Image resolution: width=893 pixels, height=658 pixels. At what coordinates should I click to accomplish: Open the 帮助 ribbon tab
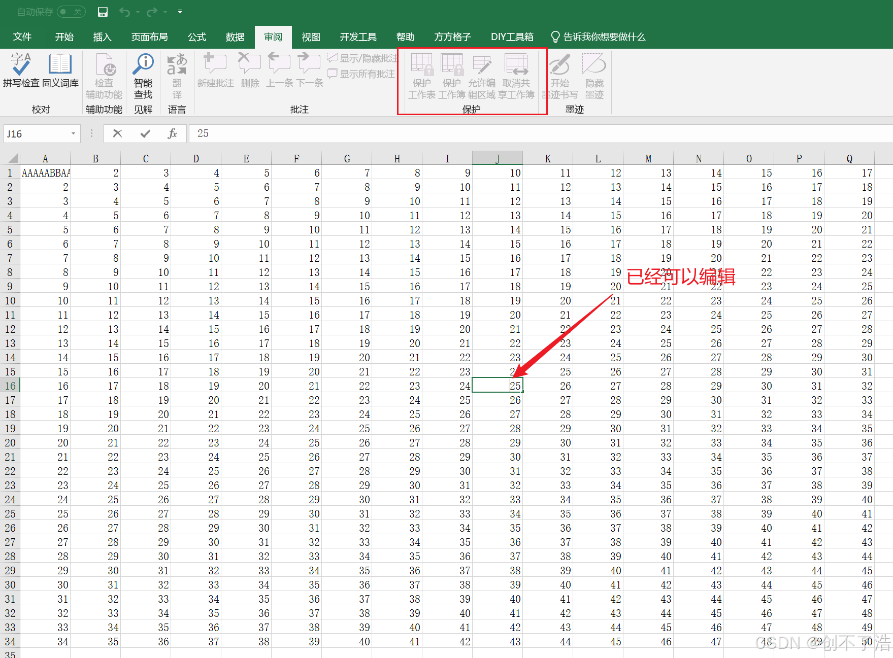click(x=406, y=37)
